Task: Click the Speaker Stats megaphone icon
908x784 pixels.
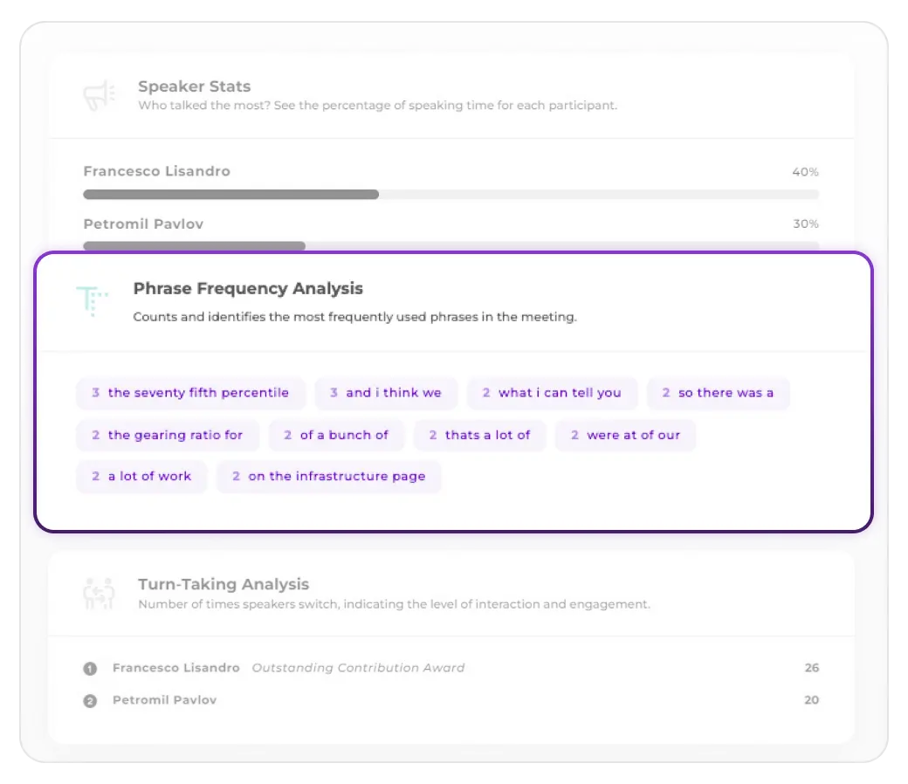Action: (98, 96)
